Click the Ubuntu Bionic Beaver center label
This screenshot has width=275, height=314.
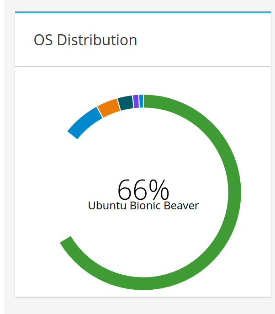coord(143,206)
